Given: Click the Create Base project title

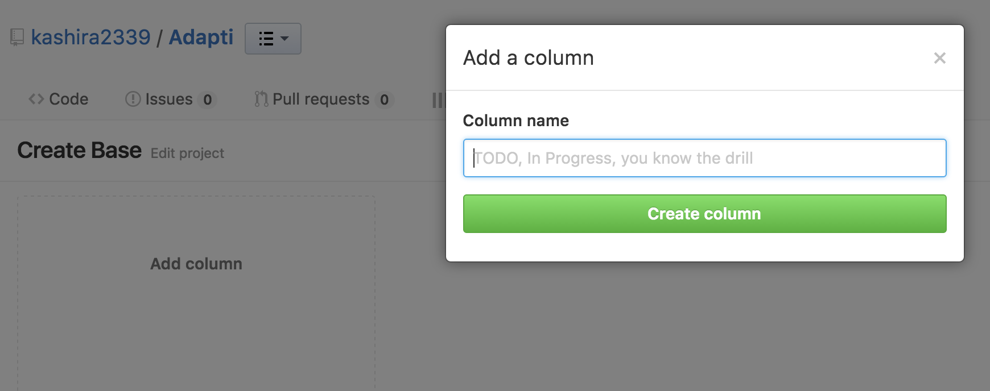Looking at the screenshot, I should click(79, 151).
